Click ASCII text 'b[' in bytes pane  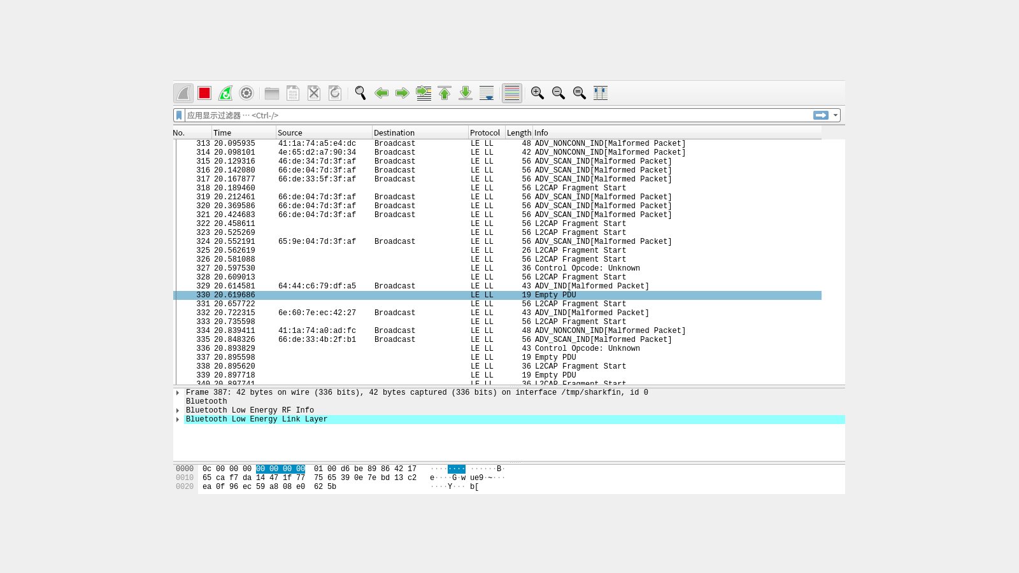click(x=474, y=487)
